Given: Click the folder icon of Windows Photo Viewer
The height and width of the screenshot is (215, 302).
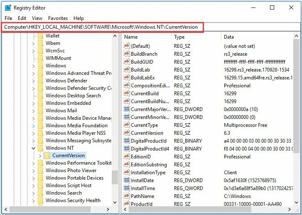Looking at the screenshot, I should [40, 171].
